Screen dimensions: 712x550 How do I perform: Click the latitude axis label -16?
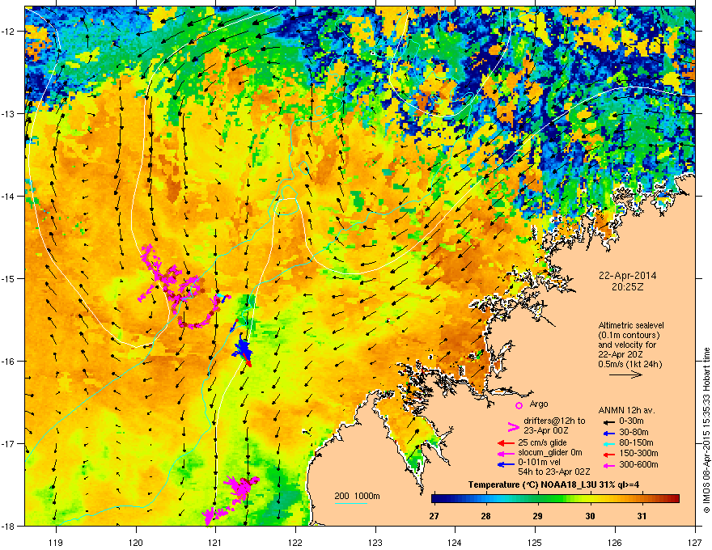9,362
